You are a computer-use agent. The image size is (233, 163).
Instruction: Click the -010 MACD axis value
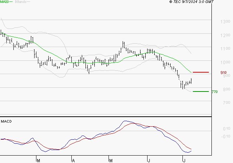pos(226,136)
